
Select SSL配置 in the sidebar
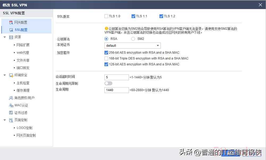pos(27,30)
